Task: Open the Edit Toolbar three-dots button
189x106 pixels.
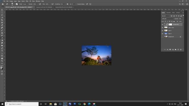Action: pos(2,63)
